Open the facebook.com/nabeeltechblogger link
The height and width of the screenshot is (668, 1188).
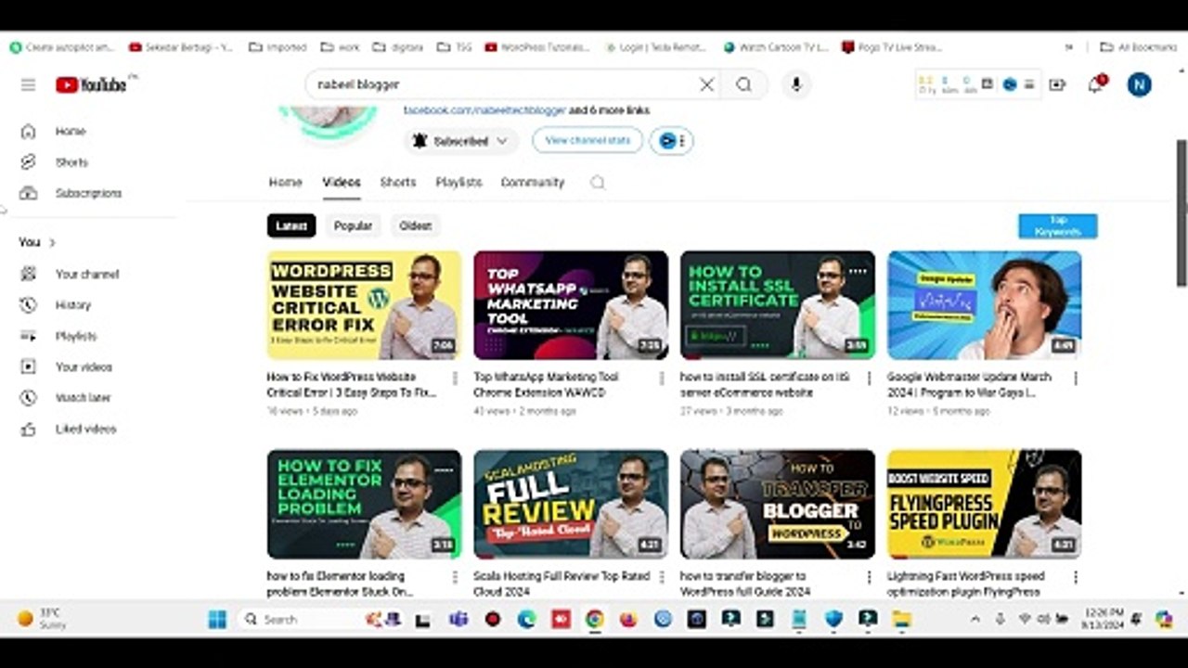click(484, 109)
